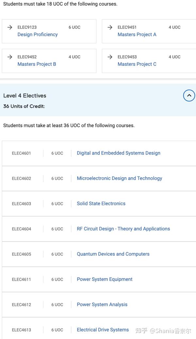Open the Electrical Drive Systems link
Viewport: 196px width, 339px height.
click(103, 330)
